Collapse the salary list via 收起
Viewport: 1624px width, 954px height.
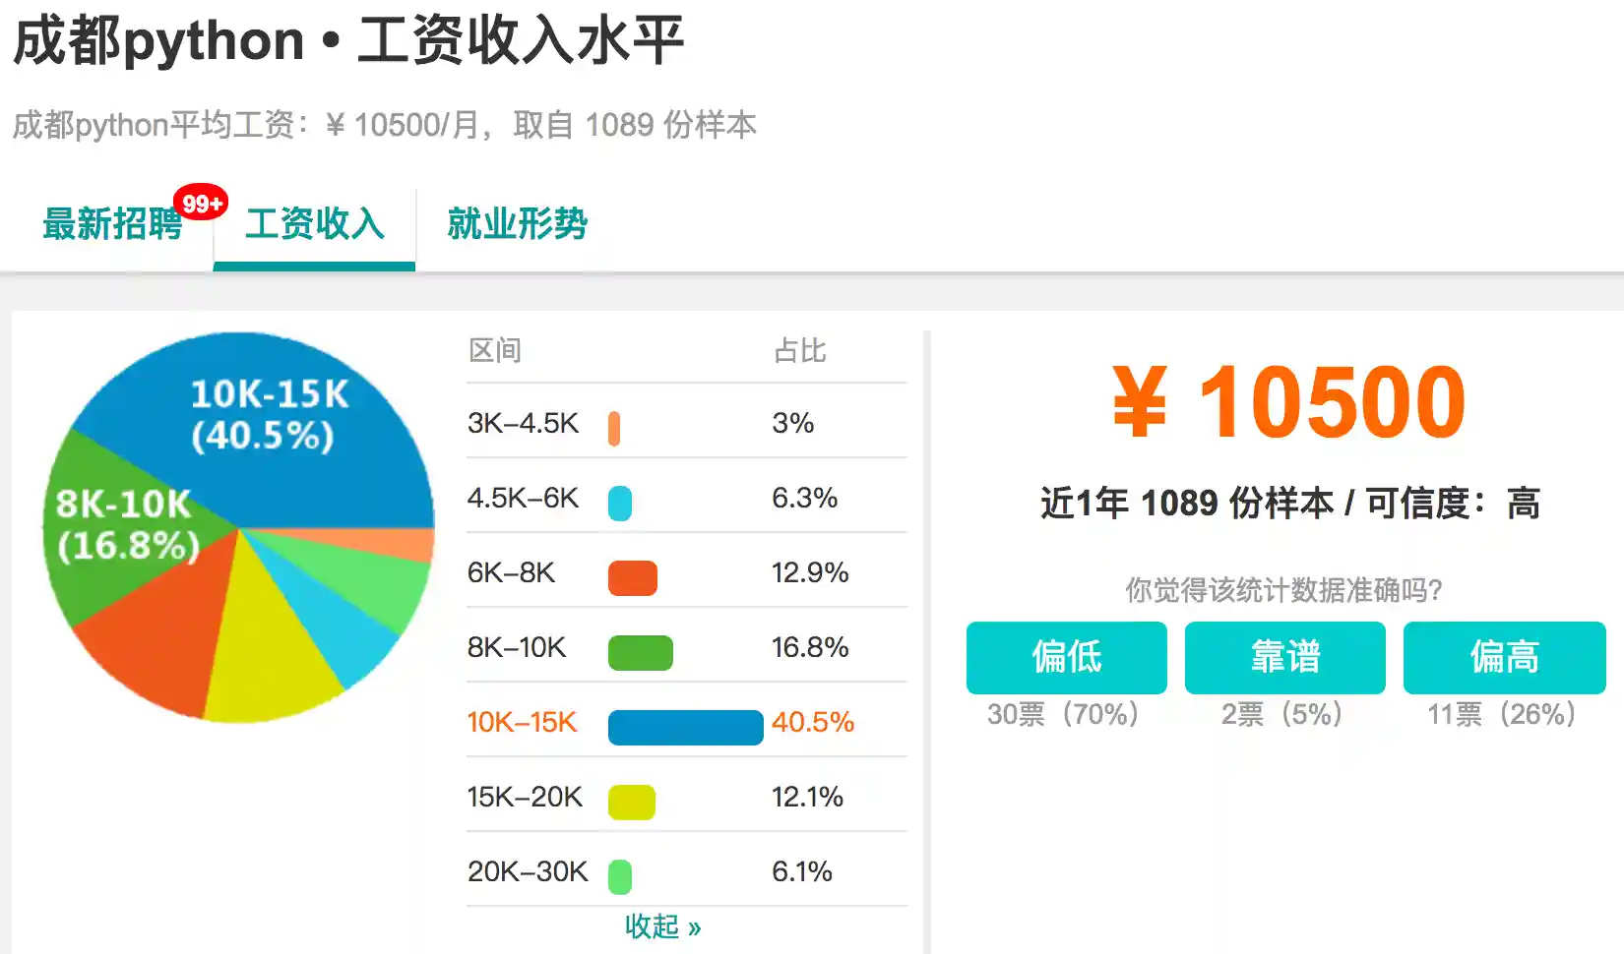(662, 926)
